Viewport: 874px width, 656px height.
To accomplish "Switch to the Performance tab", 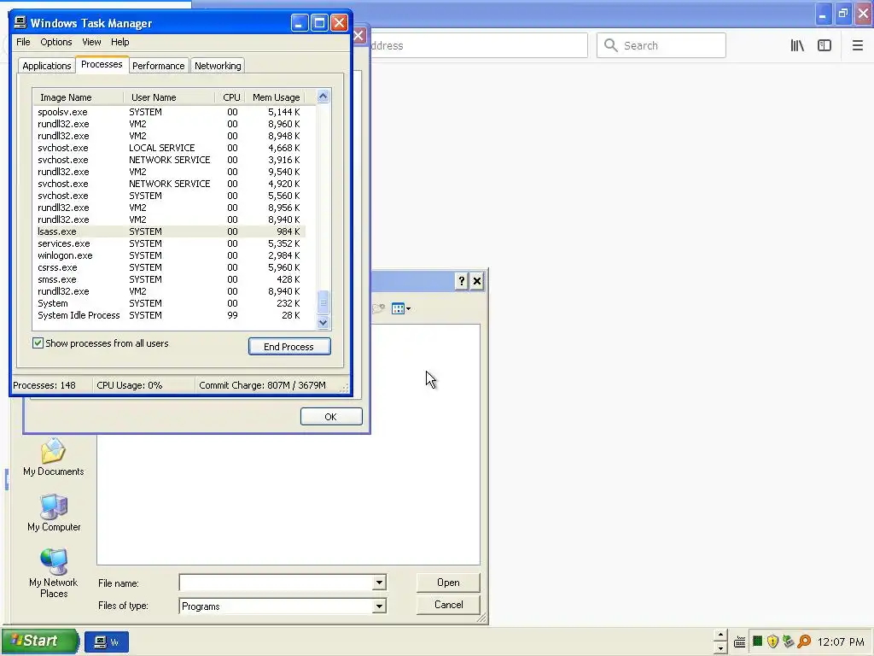I will pyautogui.click(x=158, y=66).
